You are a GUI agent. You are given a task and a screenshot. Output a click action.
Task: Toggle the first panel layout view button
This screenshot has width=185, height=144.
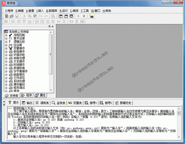click(61, 16)
